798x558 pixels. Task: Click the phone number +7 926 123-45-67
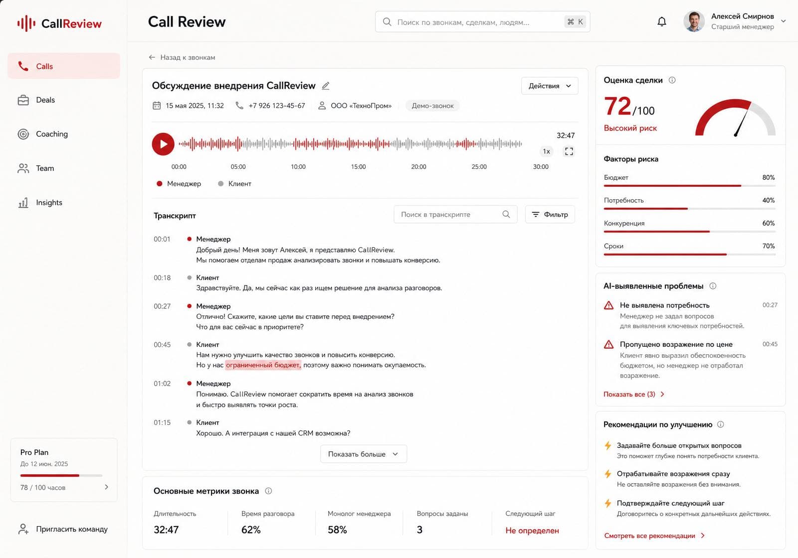(277, 106)
